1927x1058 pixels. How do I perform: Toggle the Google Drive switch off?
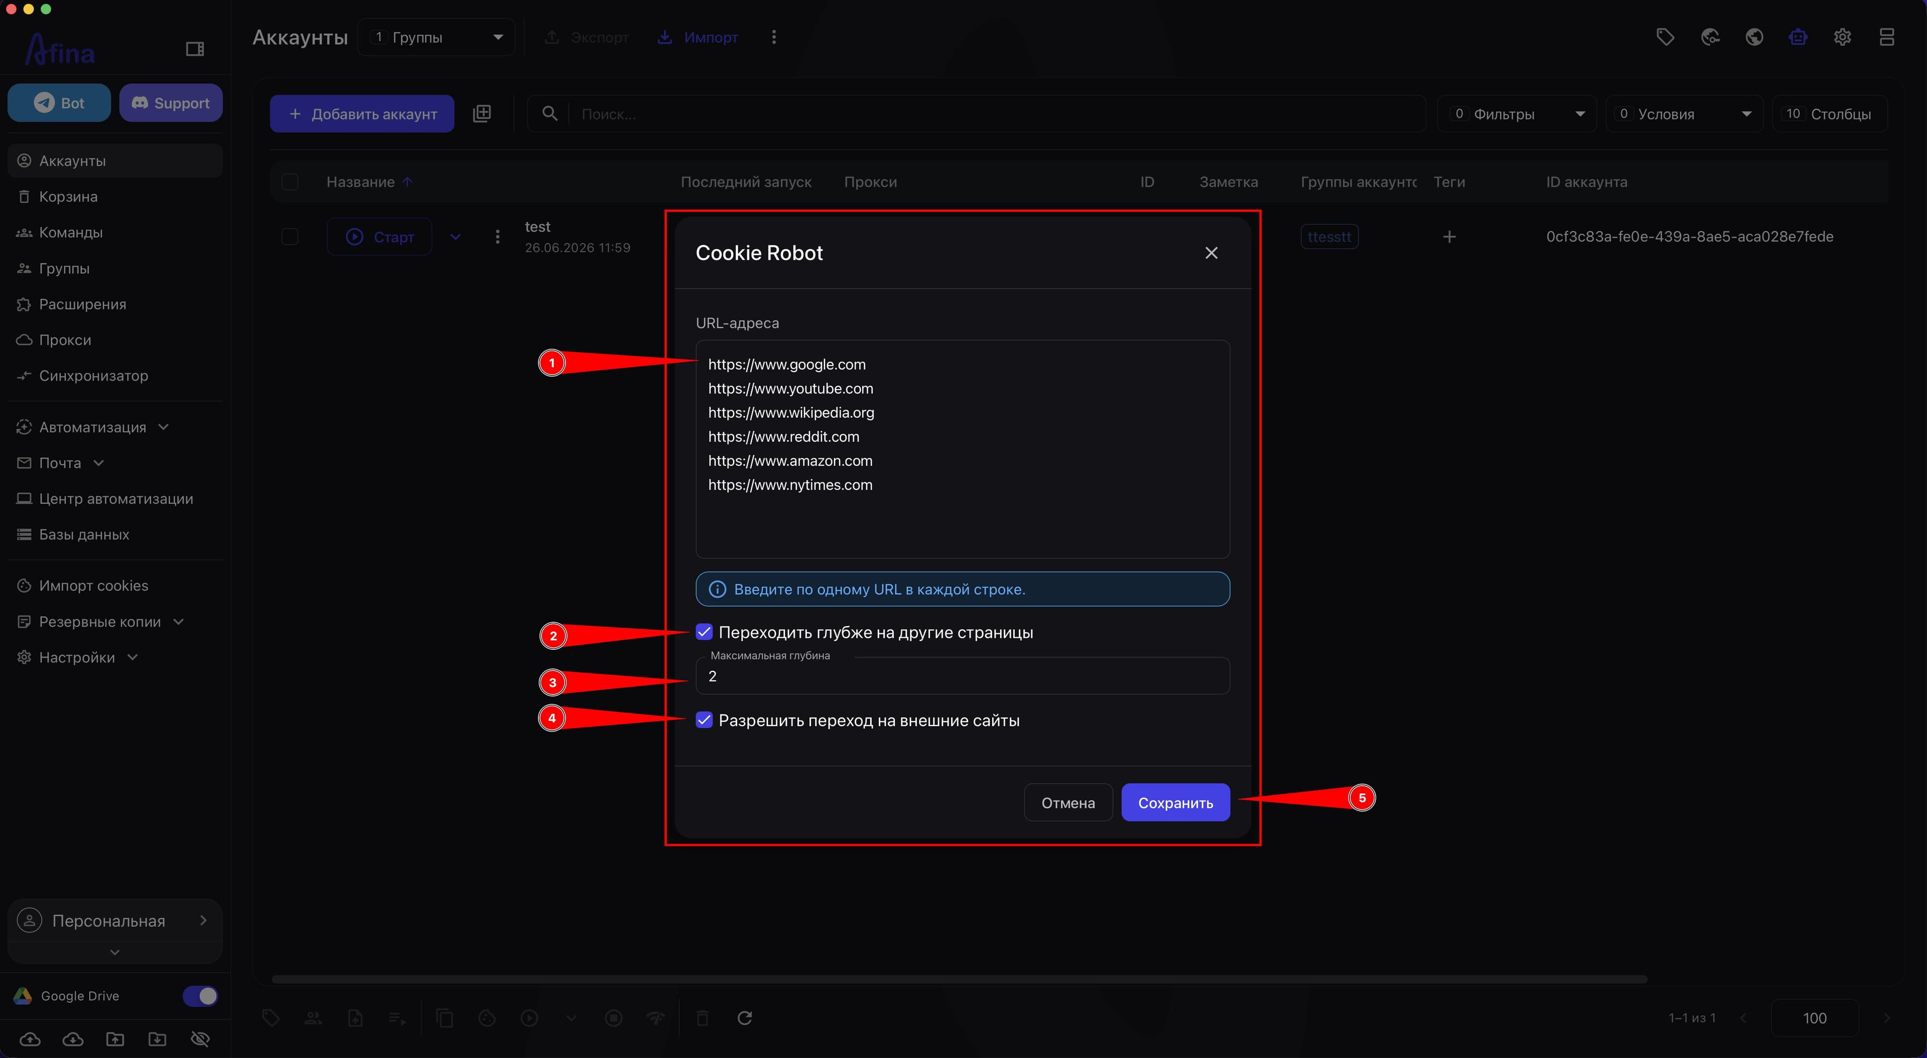pyautogui.click(x=200, y=995)
